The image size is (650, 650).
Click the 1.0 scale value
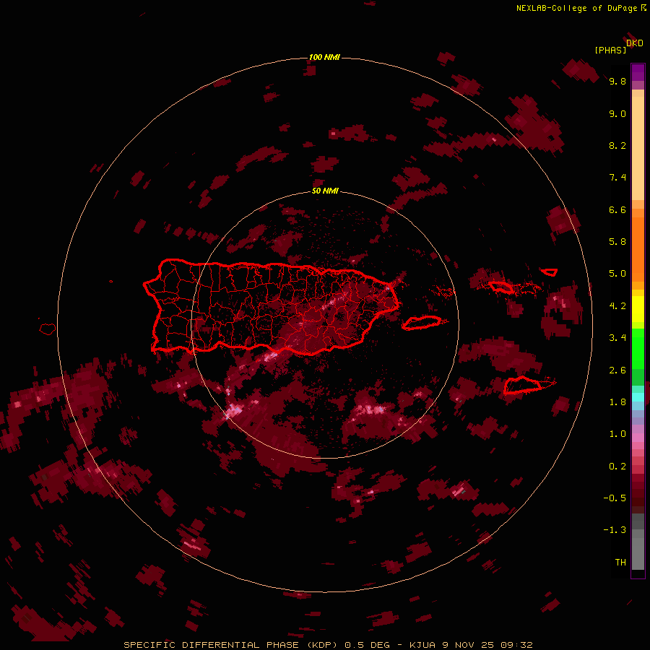coord(617,434)
